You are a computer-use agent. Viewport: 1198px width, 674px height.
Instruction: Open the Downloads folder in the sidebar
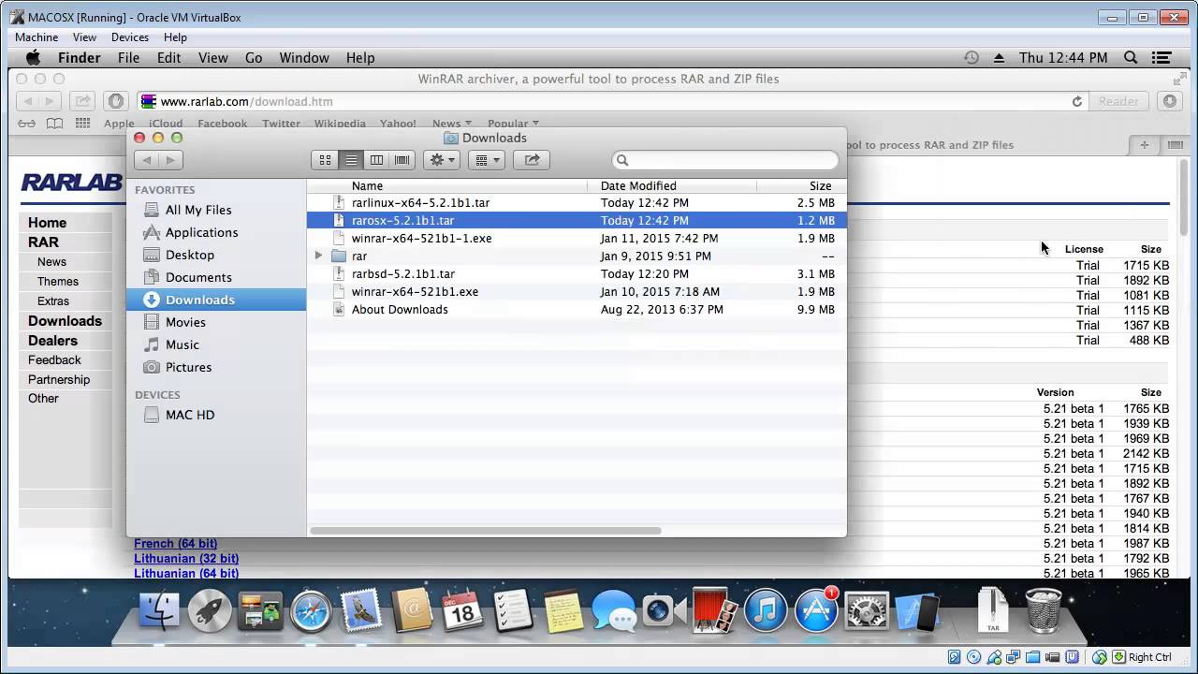(199, 300)
